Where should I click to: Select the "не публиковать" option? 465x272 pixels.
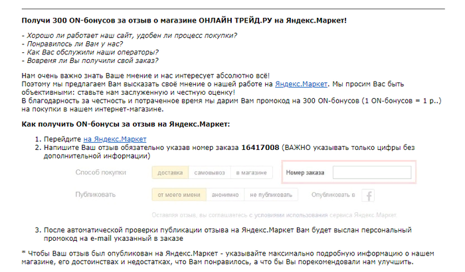[x=270, y=195]
